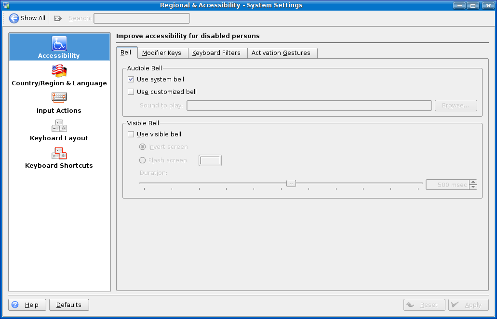Select the Flash screen radio button
This screenshot has width=497, height=319.
tap(142, 160)
